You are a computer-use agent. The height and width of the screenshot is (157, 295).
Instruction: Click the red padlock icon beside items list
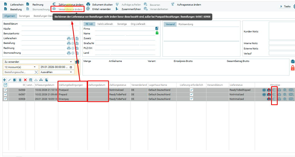(x=292, y=68)
